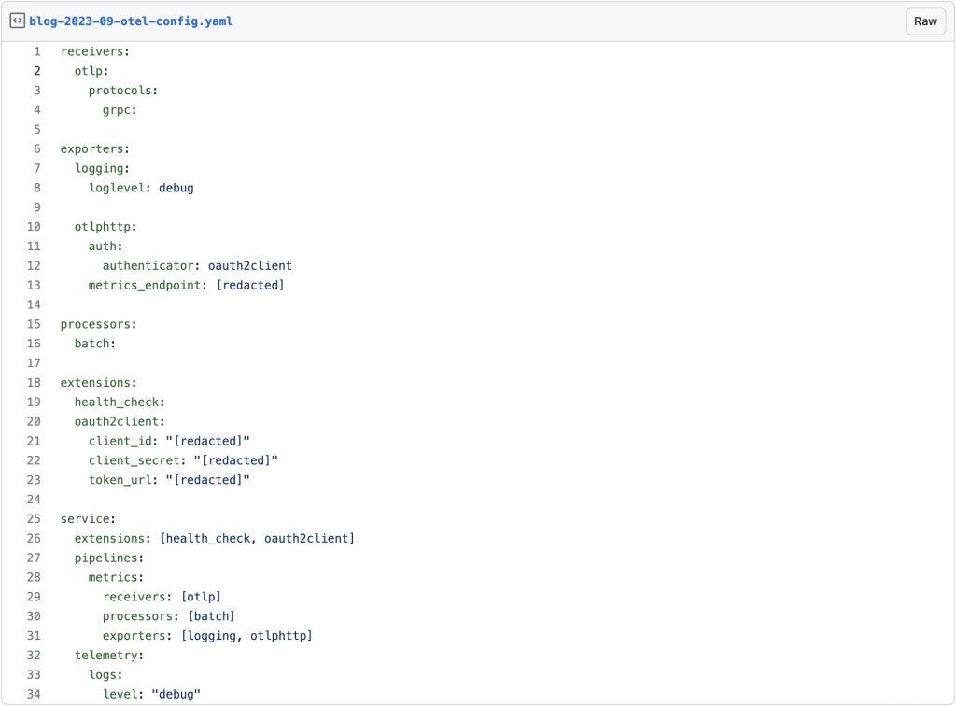Screen dimensions: 956x706
Task: Click the loglevel debug value on line 8
Action: 176,188
